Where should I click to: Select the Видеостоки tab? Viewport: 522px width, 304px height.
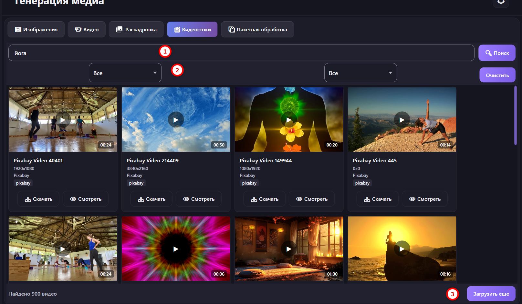[192, 29]
